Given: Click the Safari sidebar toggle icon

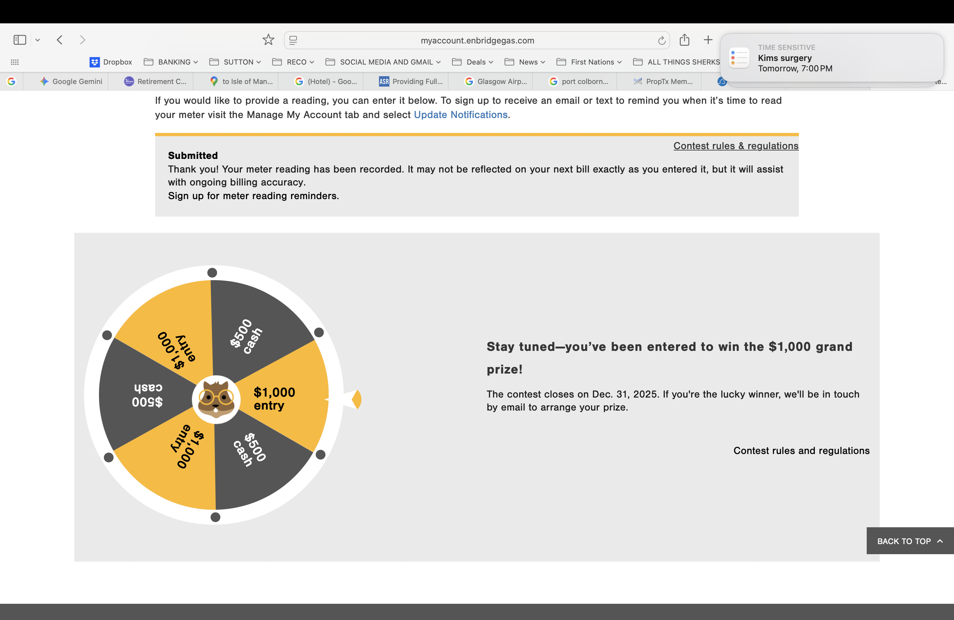Looking at the screenshot, I should pos(19,40).
